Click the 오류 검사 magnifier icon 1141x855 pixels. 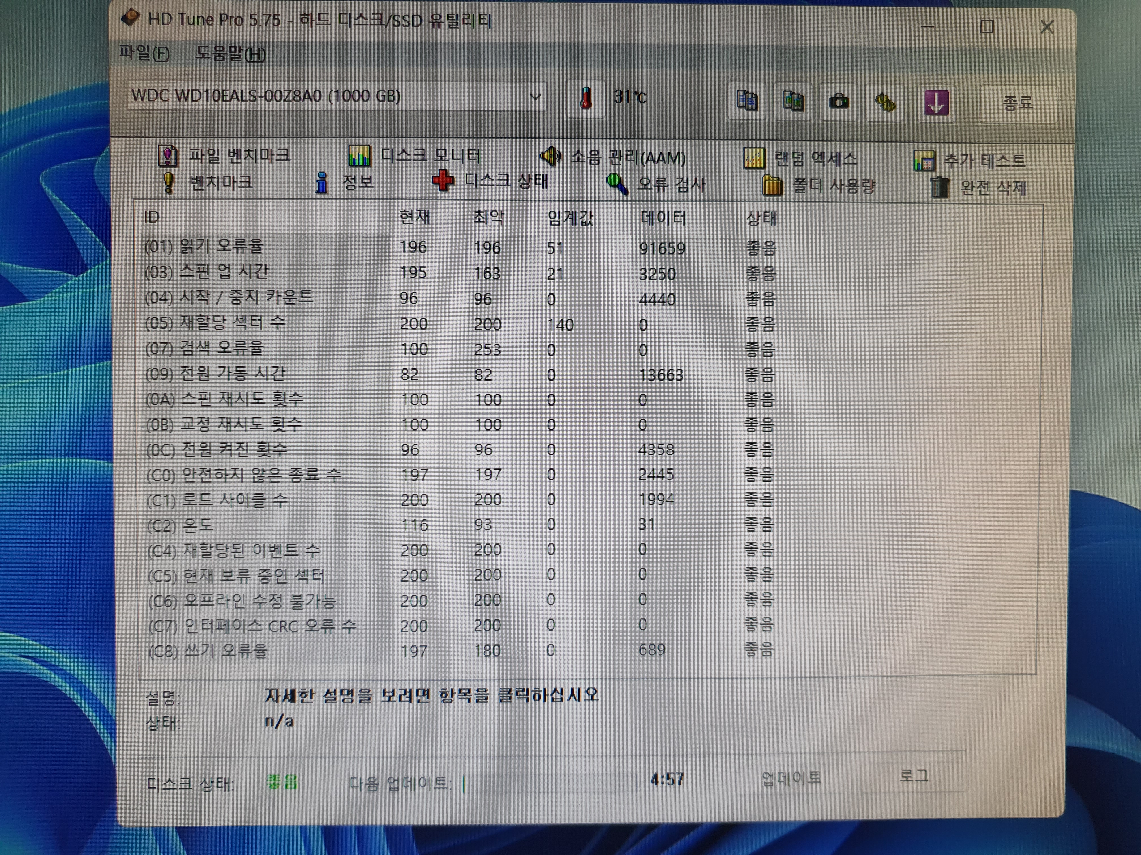click(617, 184)
